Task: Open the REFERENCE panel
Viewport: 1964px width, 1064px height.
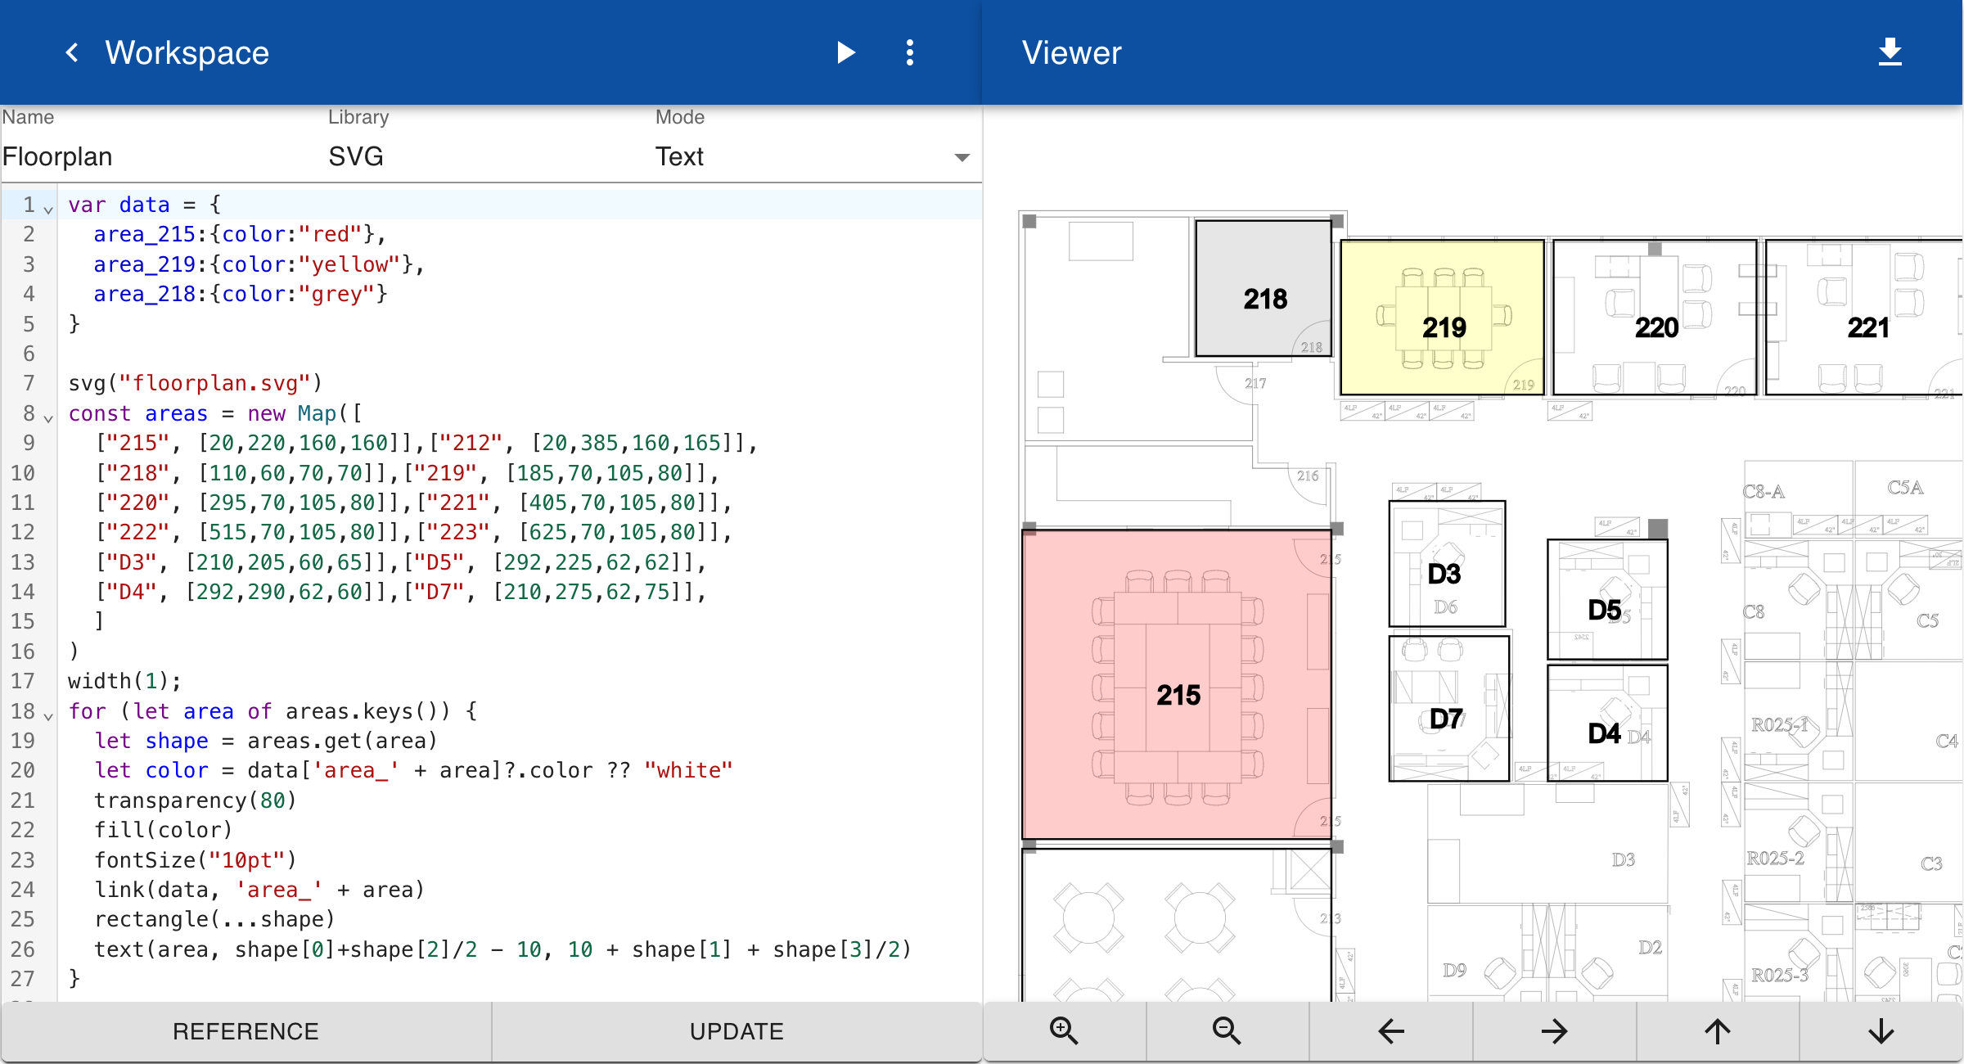Action: tap(245, 1031)
